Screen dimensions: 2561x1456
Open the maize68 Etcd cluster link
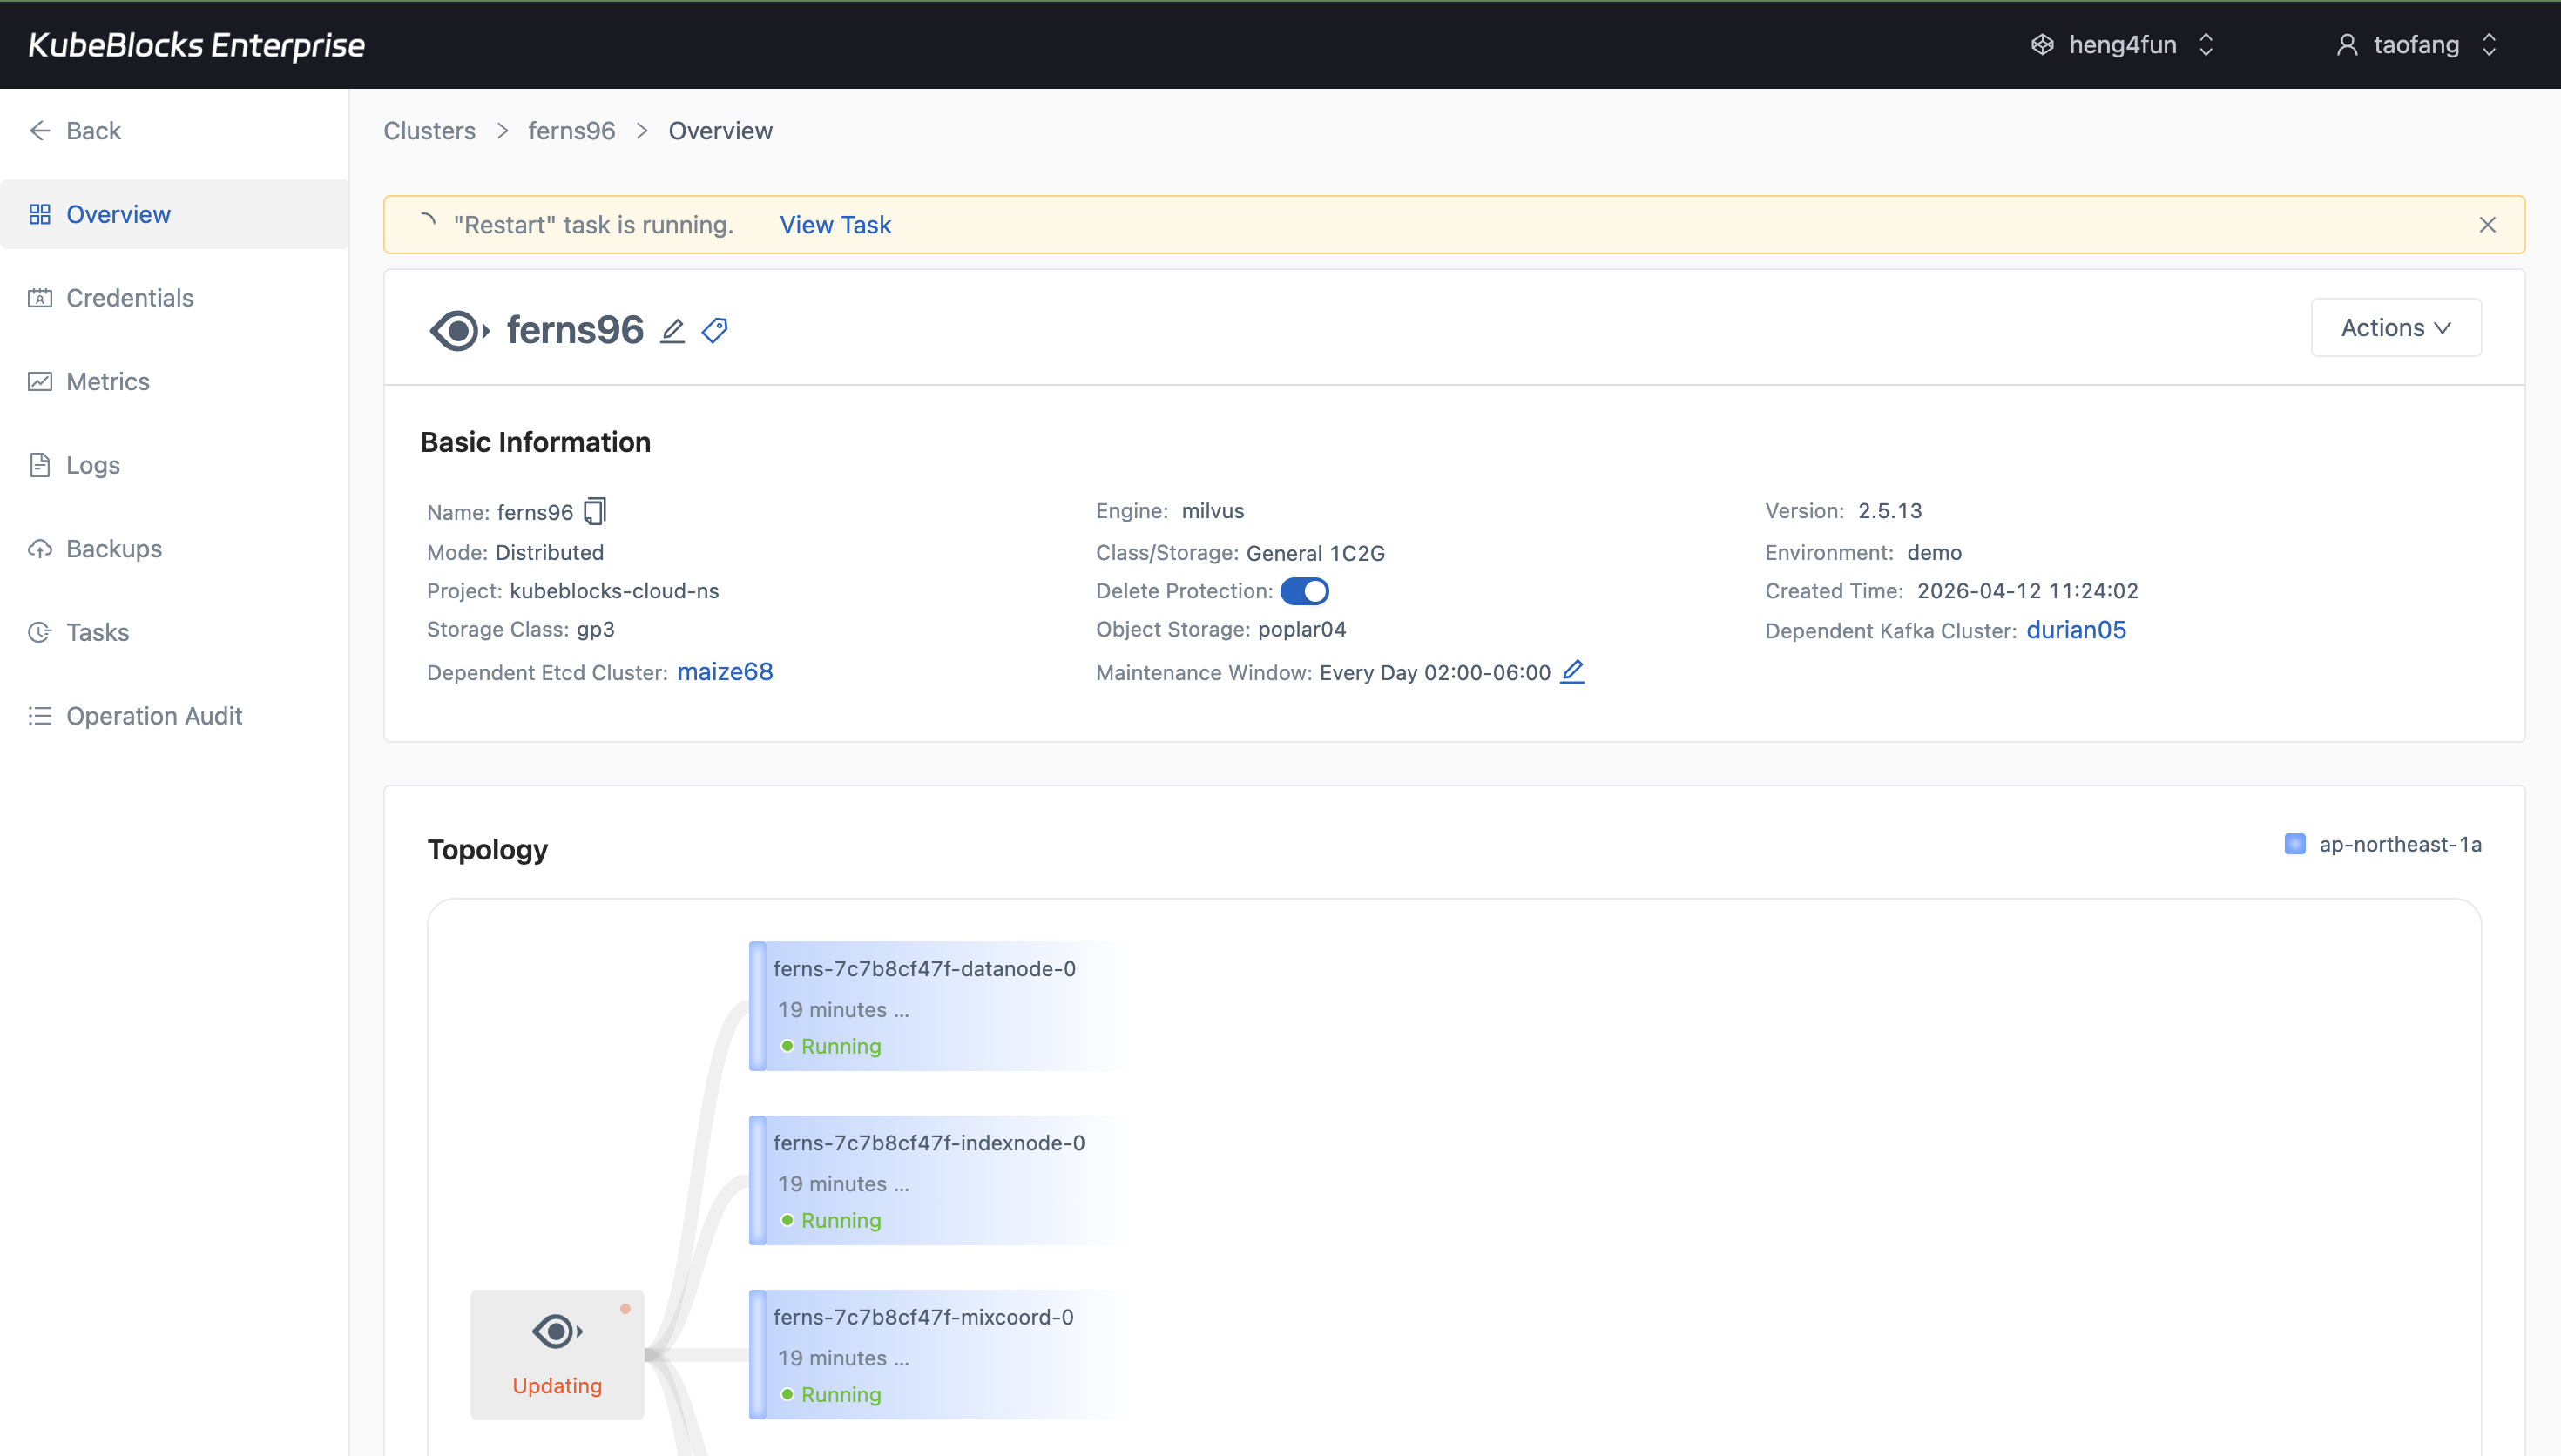tap(725, 671)
